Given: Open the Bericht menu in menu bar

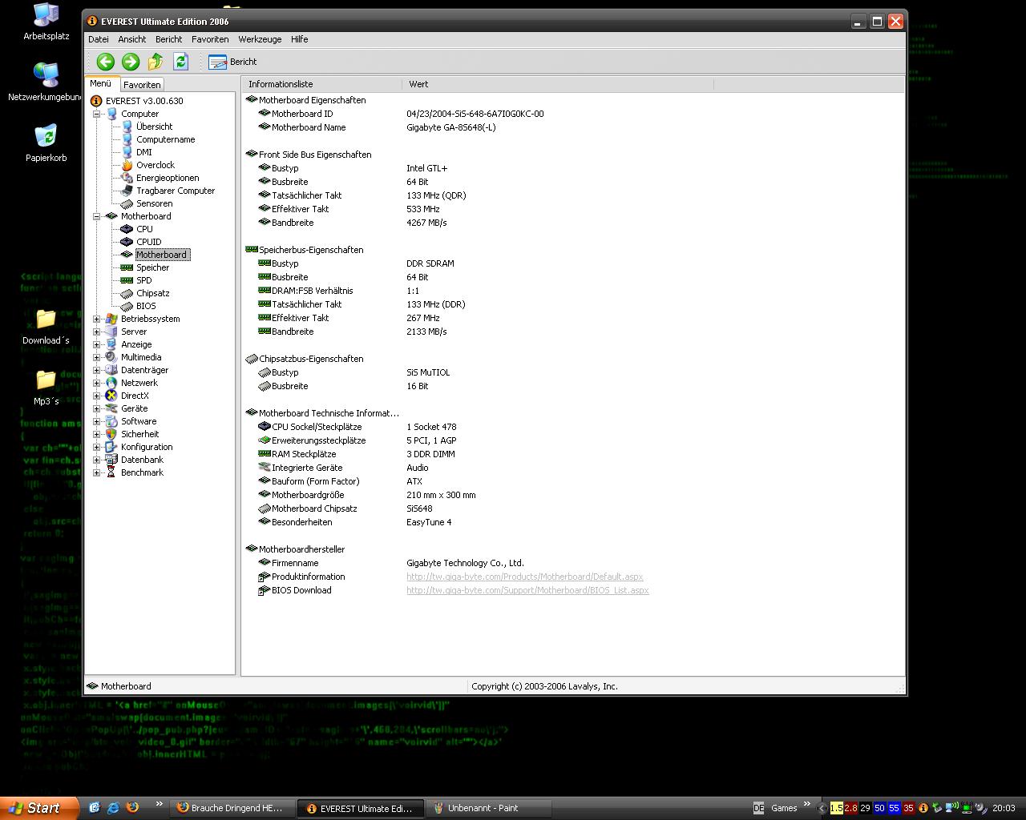Looking at the screenshot, I should [169, 39].
